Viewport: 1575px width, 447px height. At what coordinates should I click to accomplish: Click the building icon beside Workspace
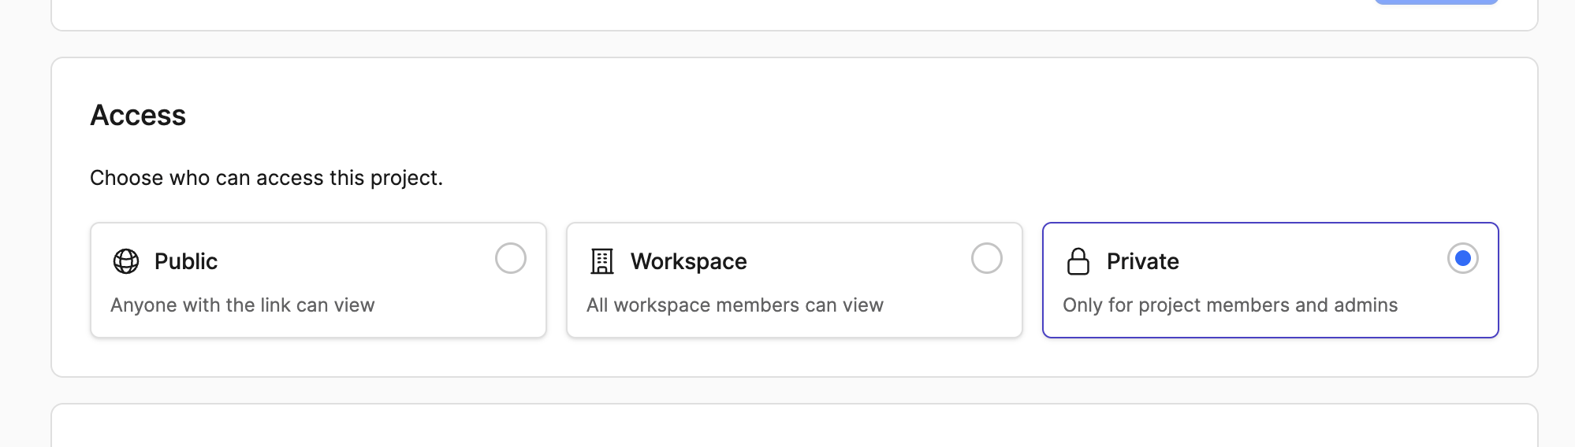(602, 261)
